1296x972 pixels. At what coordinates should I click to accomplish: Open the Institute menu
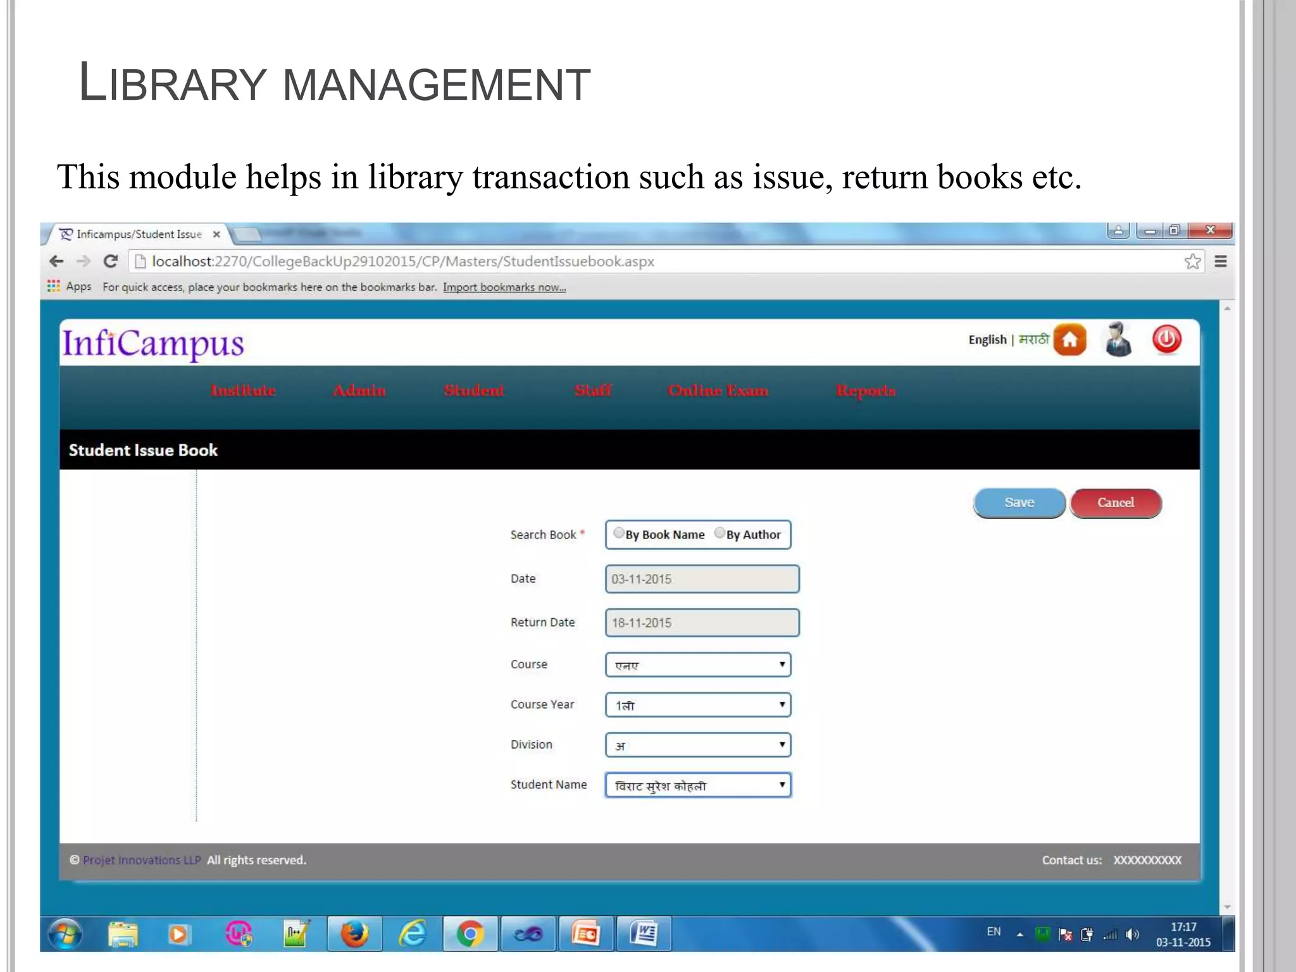[x=244, y=390]
